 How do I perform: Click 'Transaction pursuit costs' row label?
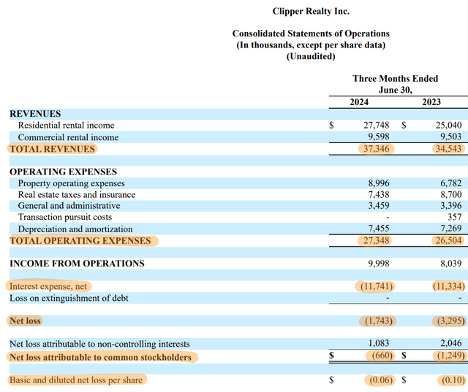point(65,217)
